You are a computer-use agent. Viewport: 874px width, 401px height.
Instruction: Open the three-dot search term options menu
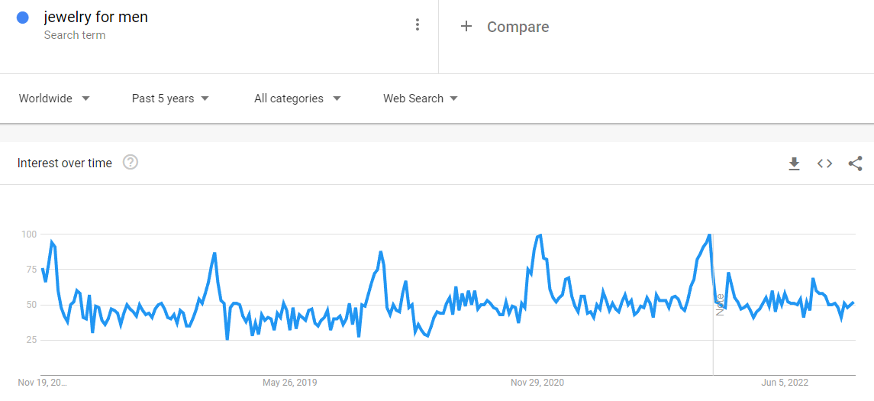click(417, 24)
